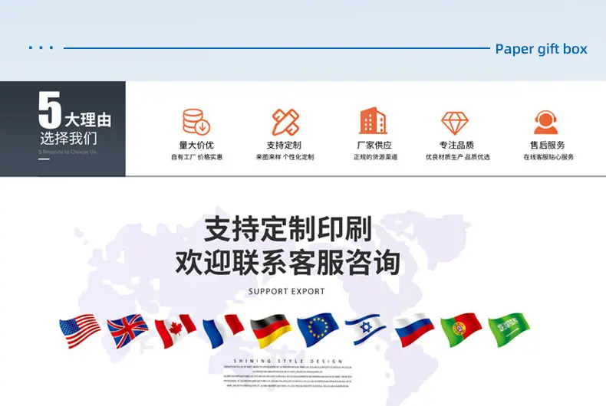This screenshot has width=606, height=406.
Task: Click the '来图来样 个性化定制' caption
Action: pos(285,157)
